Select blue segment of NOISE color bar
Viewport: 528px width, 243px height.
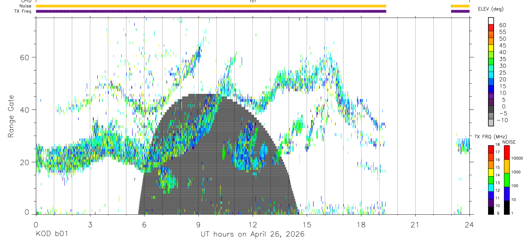point(507,193)
